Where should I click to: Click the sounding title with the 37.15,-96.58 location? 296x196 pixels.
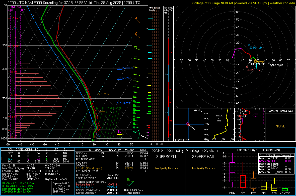[74, 3]
